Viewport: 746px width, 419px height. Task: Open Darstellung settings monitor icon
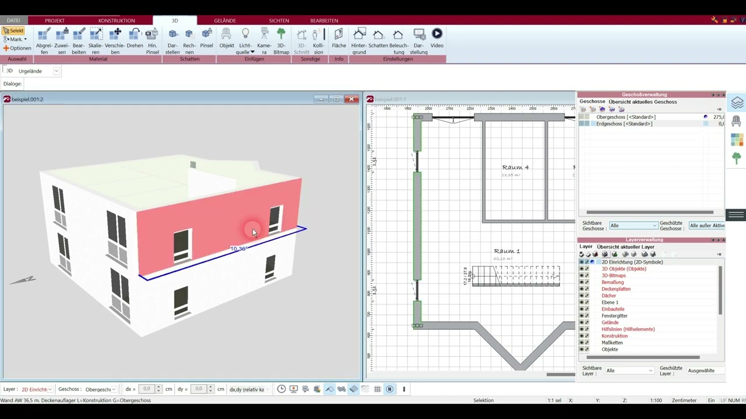coord(418,41)
